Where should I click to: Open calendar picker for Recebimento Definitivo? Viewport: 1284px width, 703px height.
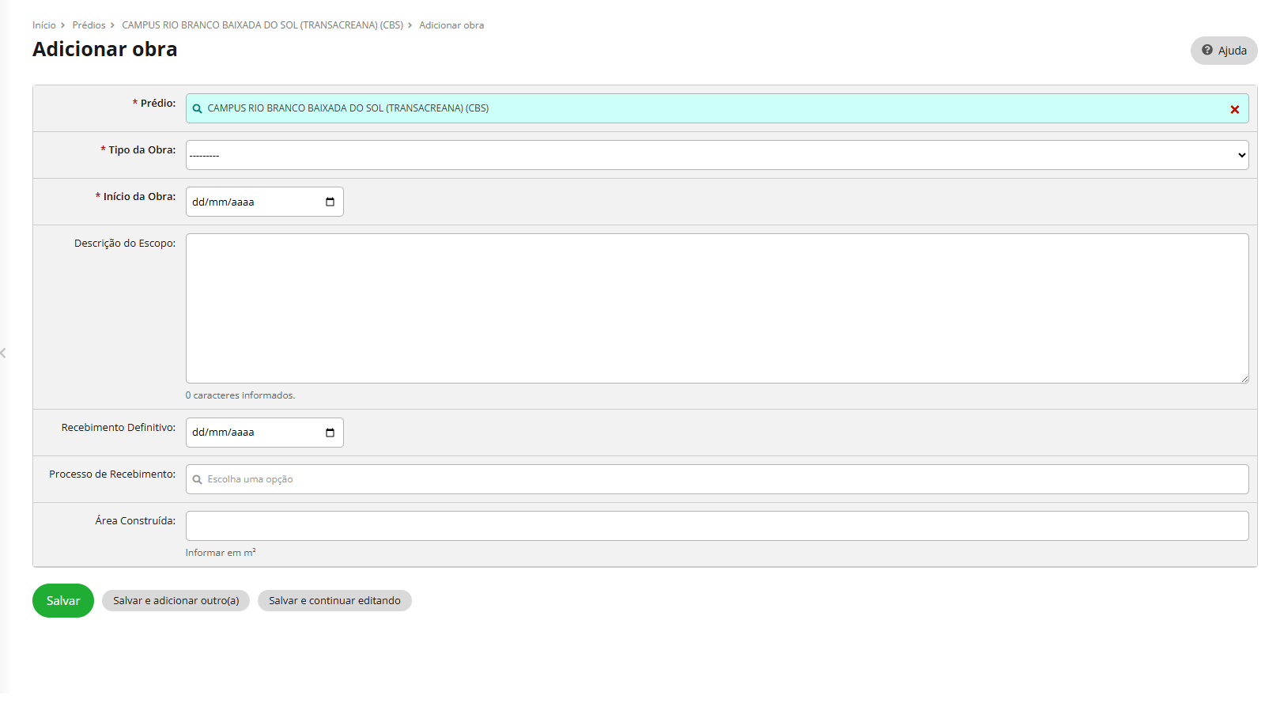(330, 433)
